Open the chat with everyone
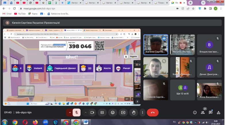The height and width of the screenshot is (125, 225). 211,113
